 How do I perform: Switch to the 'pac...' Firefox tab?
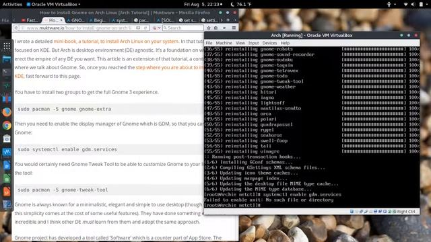(142, 20)
